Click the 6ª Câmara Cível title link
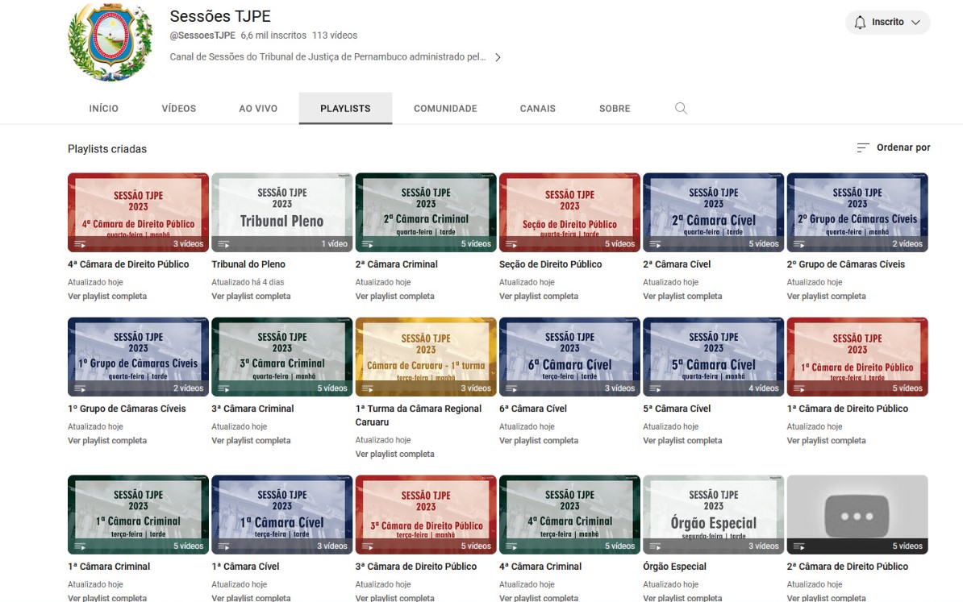The image size is (963, 602). tap(532, 409)
